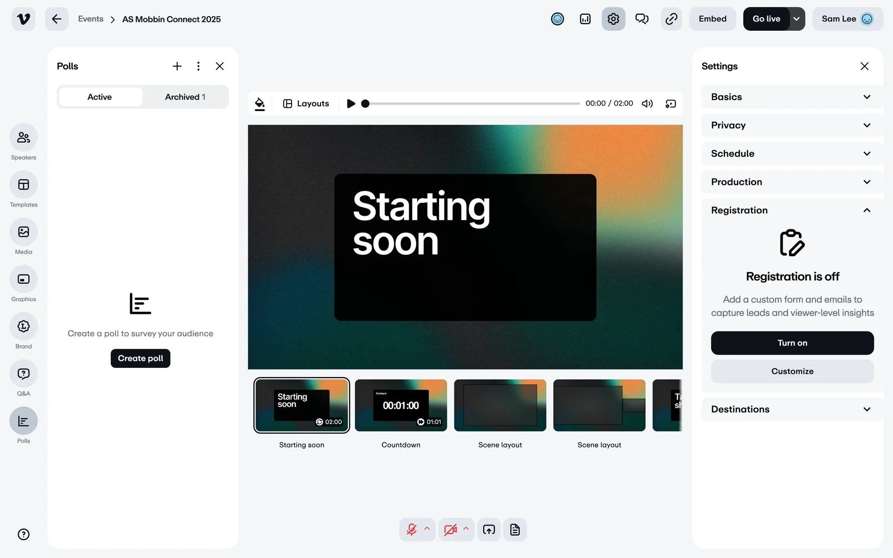Click the share screen icon

click(x=489, y=530)
